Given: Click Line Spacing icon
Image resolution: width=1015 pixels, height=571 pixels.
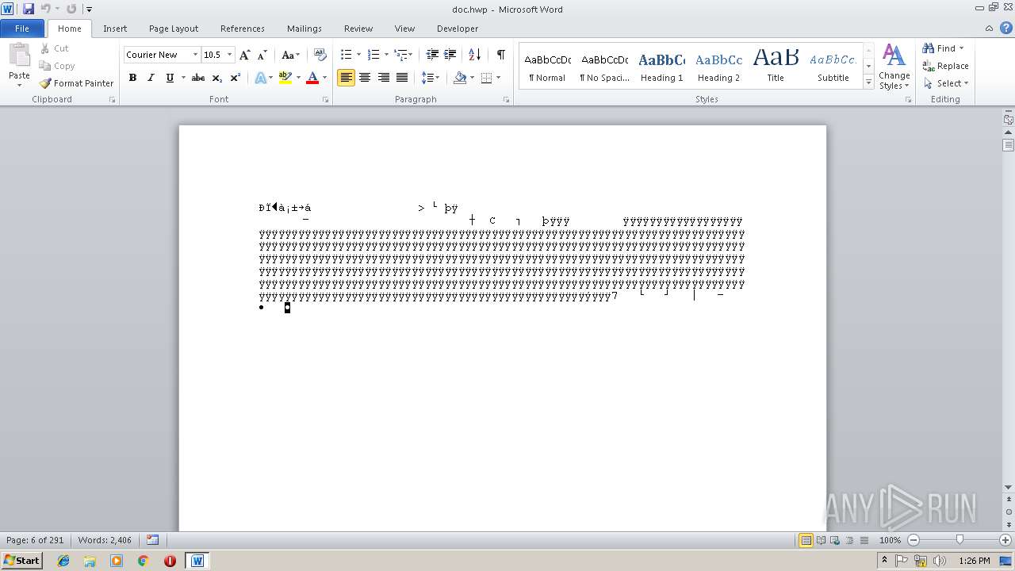Looking at the screenshot, I should [x=427, y=78].
